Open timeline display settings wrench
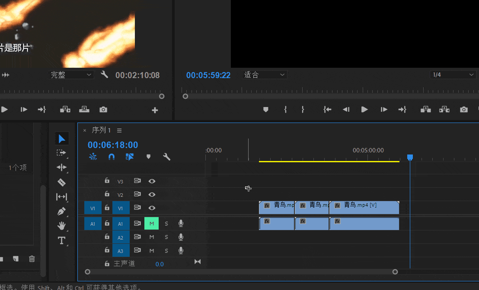 coord(166,157)
